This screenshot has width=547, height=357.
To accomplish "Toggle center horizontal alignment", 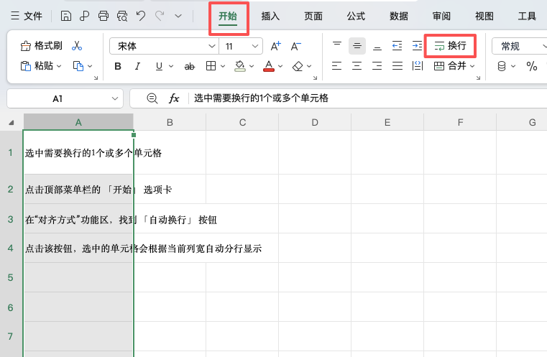I will point(357,66).
